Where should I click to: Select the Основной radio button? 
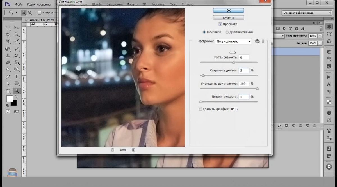coord(204,32)
